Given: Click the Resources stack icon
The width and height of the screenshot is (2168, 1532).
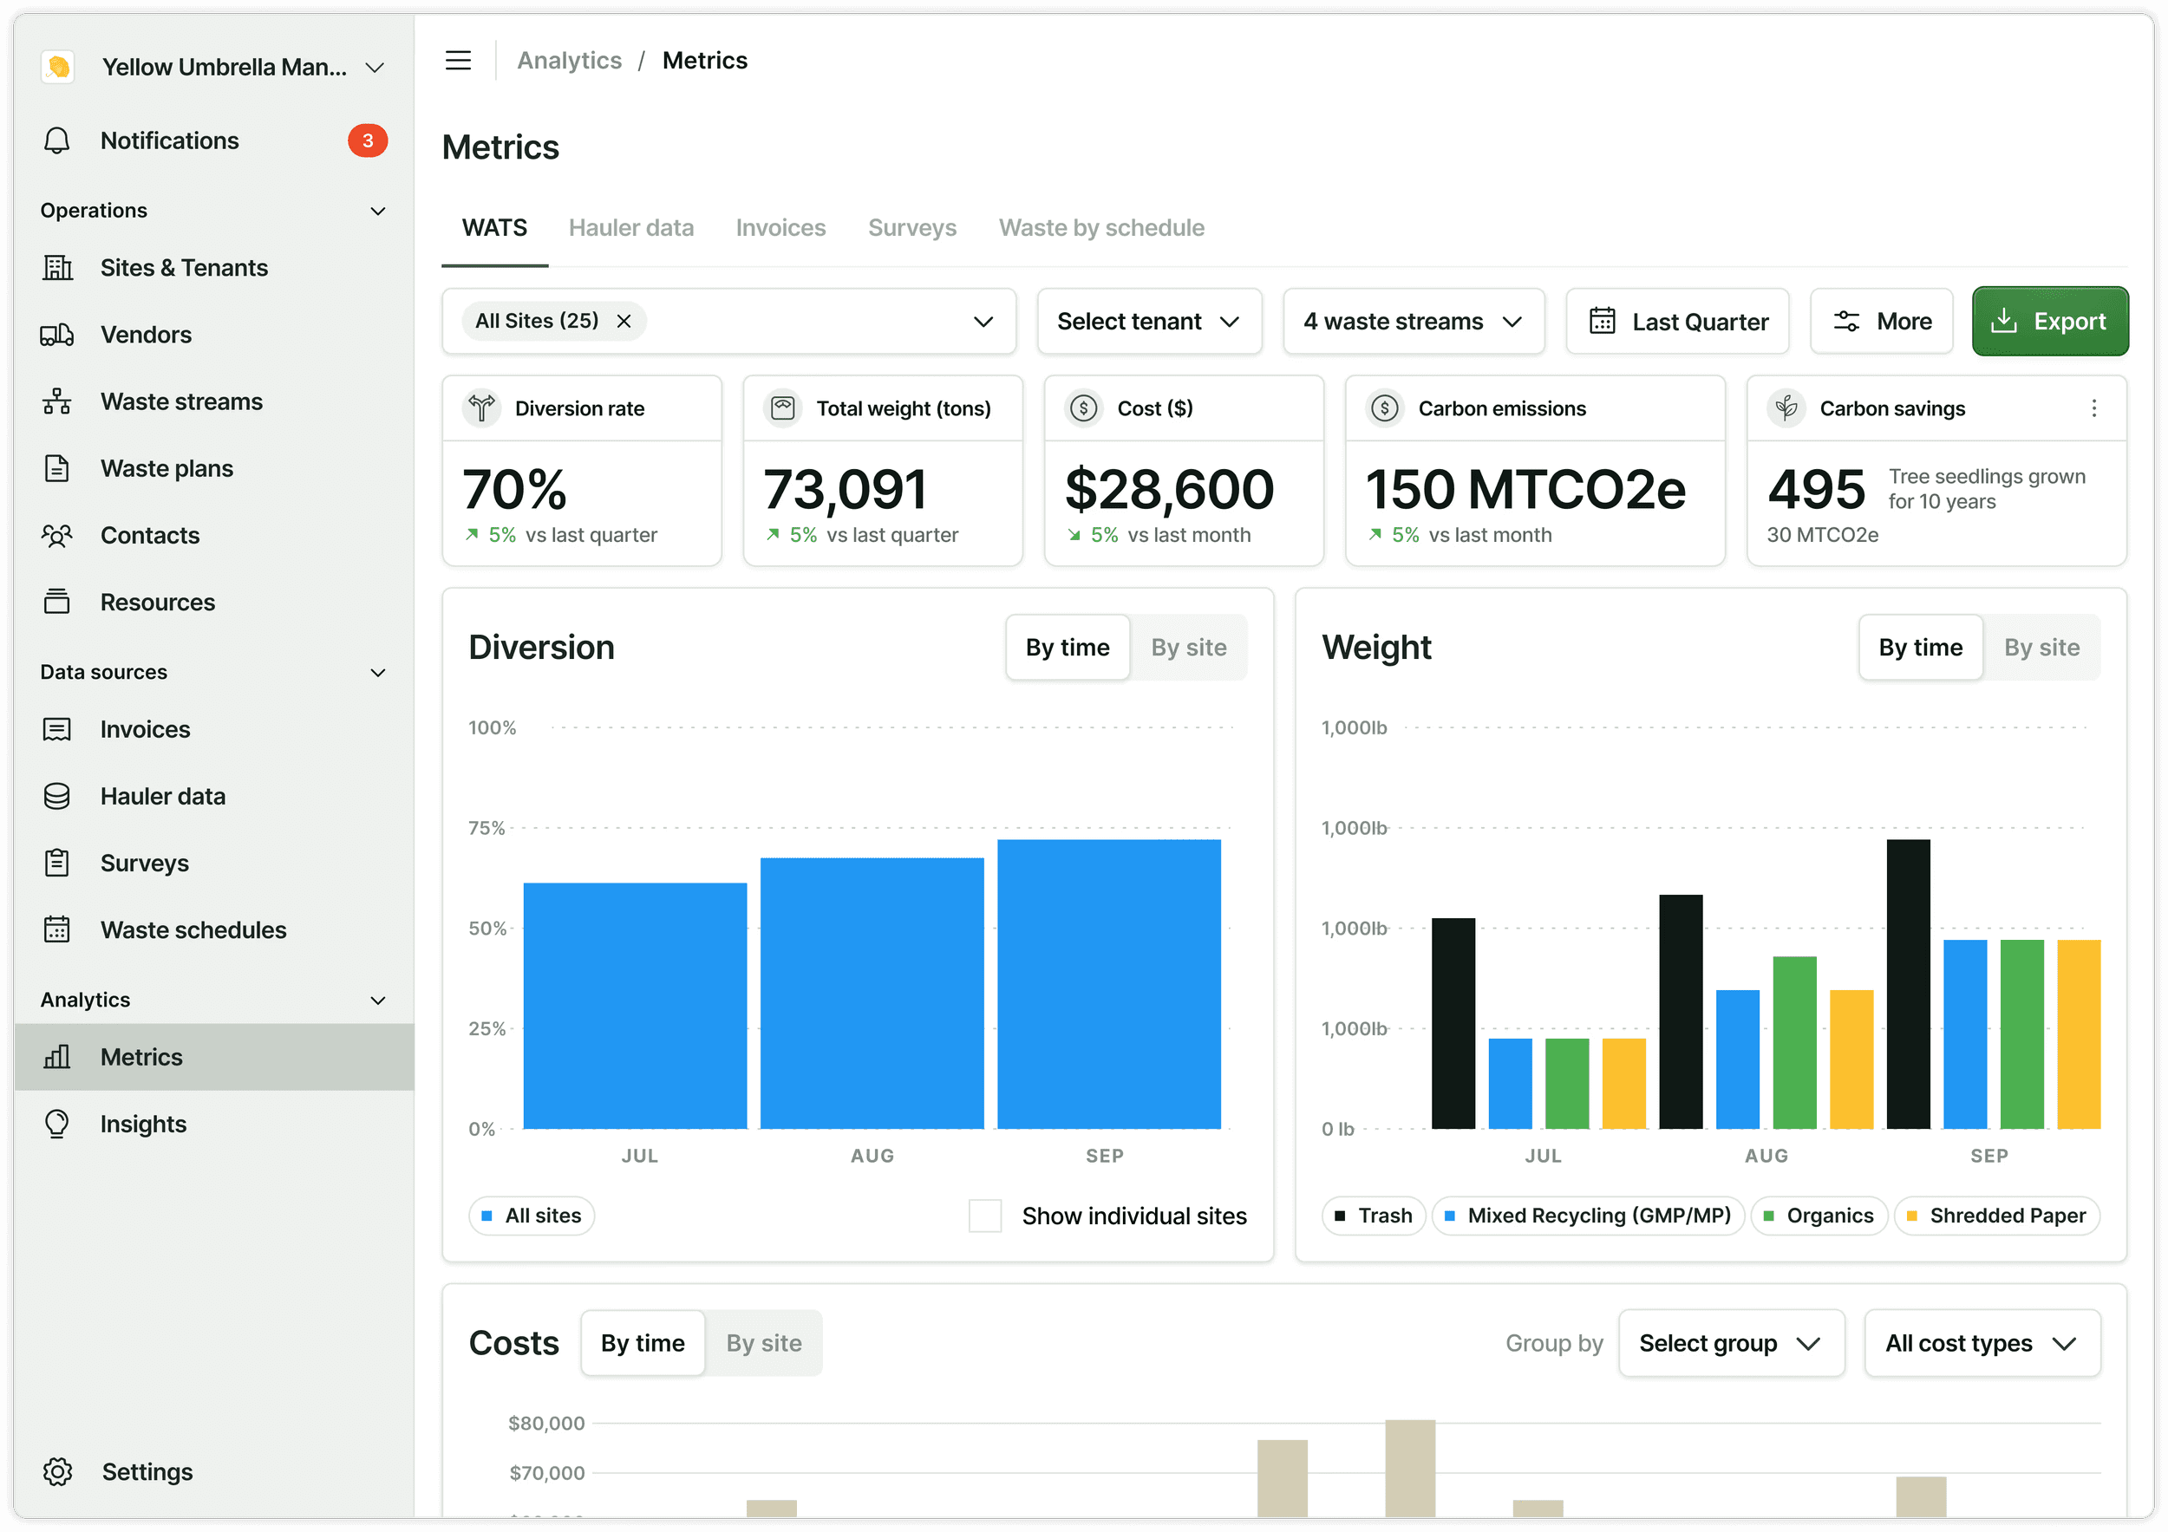Looking at the screenshot, I should [56, 603].
